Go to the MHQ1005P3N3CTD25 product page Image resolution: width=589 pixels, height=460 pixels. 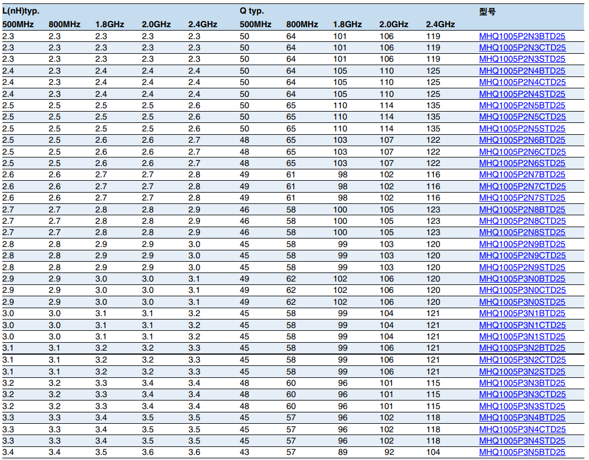click(523, 395)
